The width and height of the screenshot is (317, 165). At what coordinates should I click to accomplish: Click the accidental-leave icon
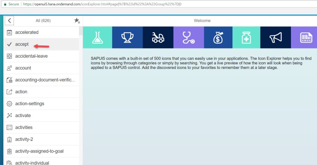tap(9, 56)
